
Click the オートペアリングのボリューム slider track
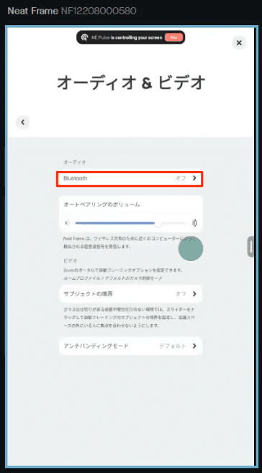(131, 224)
